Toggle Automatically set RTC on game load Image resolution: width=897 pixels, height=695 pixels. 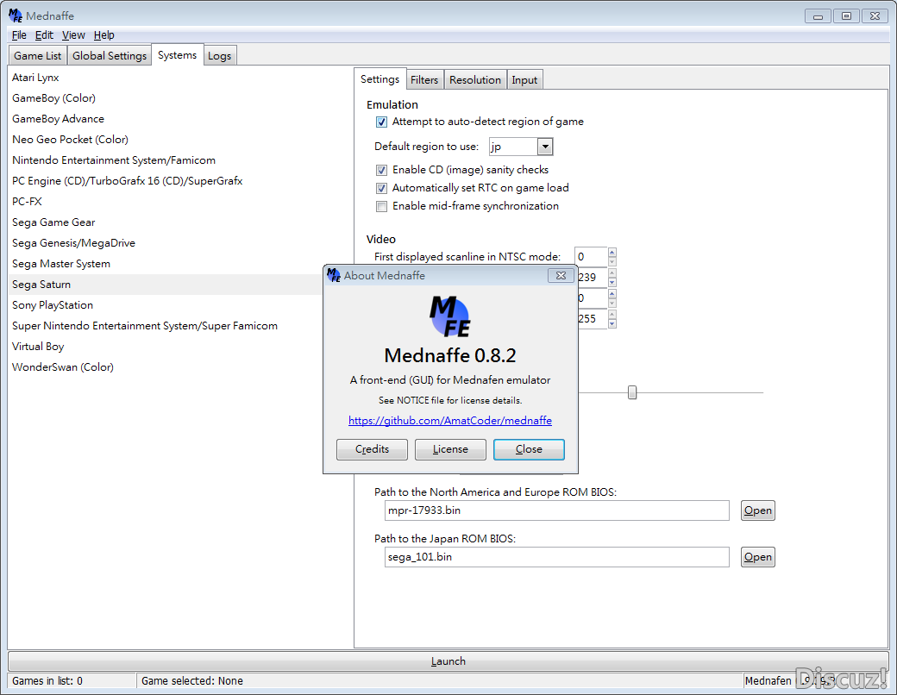click(x=381, y=188)
